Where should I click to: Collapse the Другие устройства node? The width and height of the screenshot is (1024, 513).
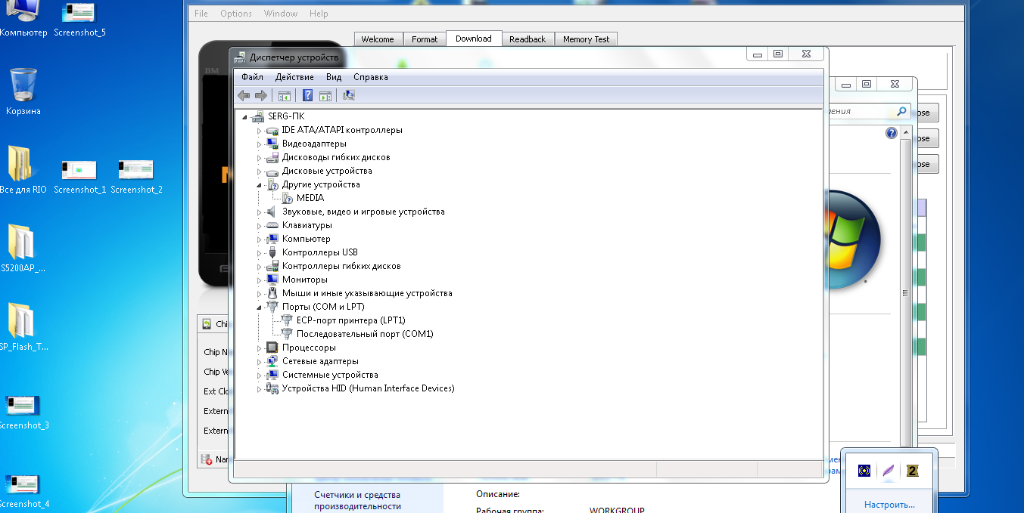(x=259, y=184)
